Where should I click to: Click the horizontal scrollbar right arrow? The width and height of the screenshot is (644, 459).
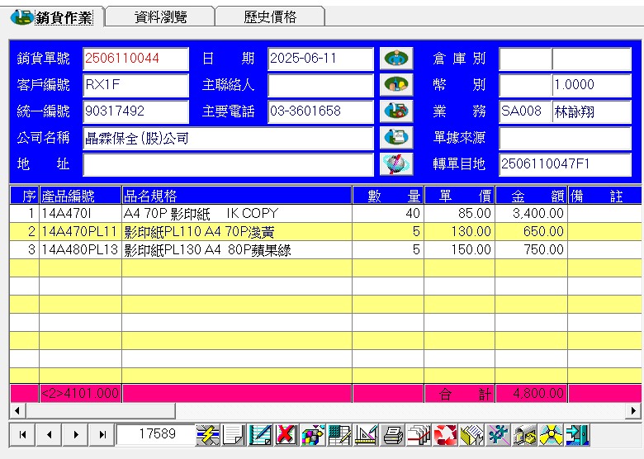[x=634, y=410]
